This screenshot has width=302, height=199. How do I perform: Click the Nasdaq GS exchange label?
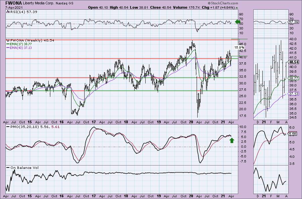tap(64, 3)
